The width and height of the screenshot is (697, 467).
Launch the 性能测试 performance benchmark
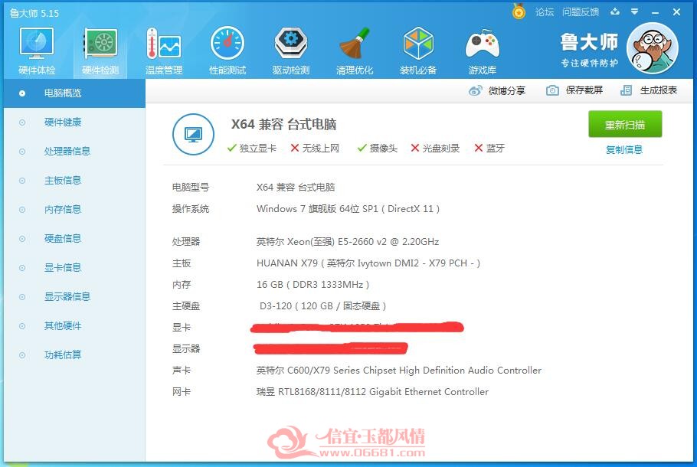(x=227, y=51)
